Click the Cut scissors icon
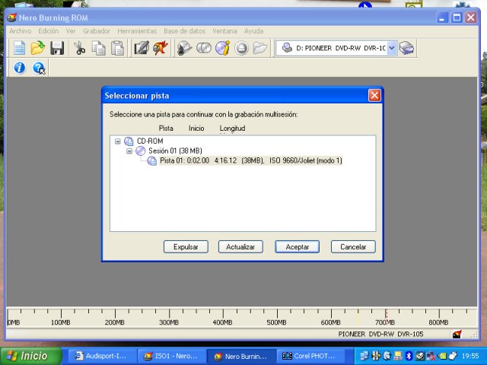The height and width of the screenshot is (365, 487). pos(79,48)
